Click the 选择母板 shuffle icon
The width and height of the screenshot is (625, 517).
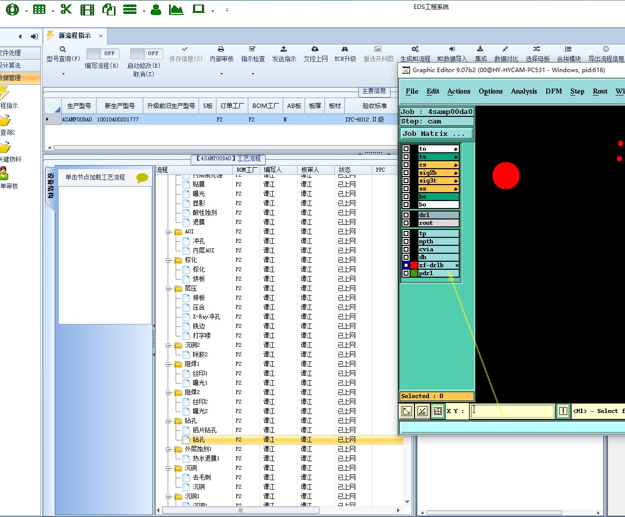click(x=536, y=49)
